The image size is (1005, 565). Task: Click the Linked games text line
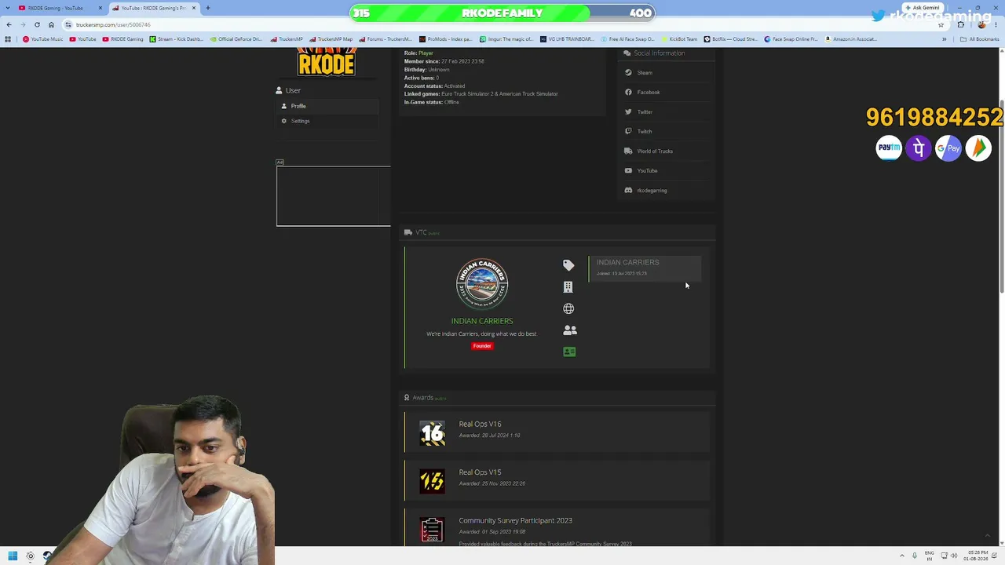(481, 94)
